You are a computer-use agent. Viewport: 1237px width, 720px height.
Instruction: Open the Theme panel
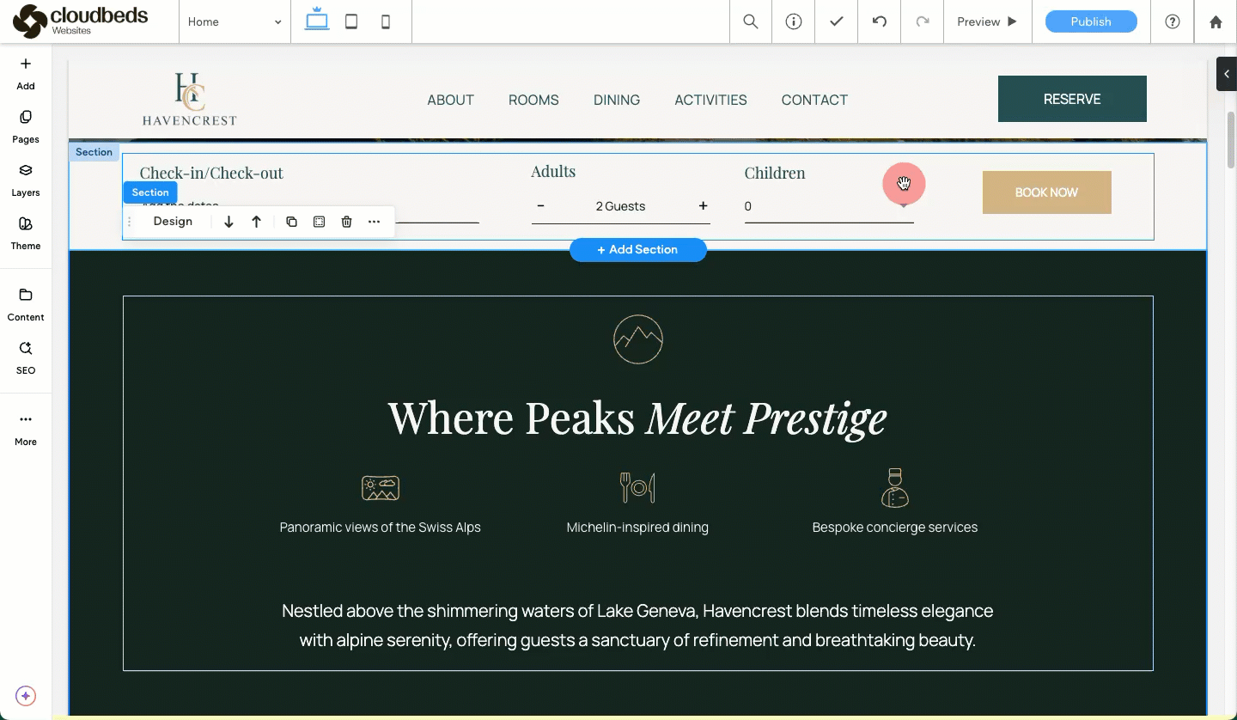click(x=26, y=233)
